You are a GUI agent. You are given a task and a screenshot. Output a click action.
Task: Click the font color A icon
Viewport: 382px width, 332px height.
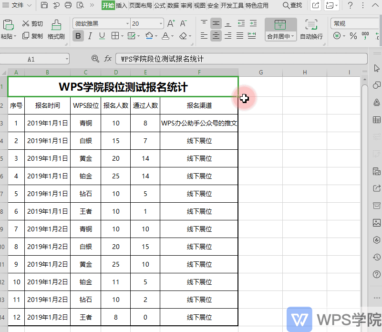pyautogui.click(x=165, y=36)
